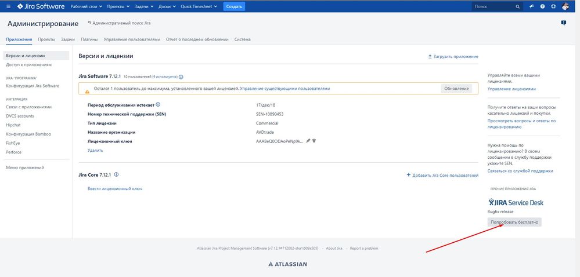Click the JIRA Service Desk logo
The width and height of the screenshot is (580, 277).
516,202
